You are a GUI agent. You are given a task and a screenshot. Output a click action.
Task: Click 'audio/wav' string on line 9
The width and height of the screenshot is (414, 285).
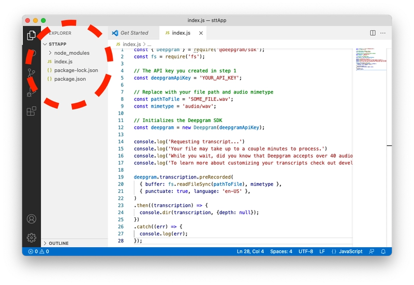point(198,107)
